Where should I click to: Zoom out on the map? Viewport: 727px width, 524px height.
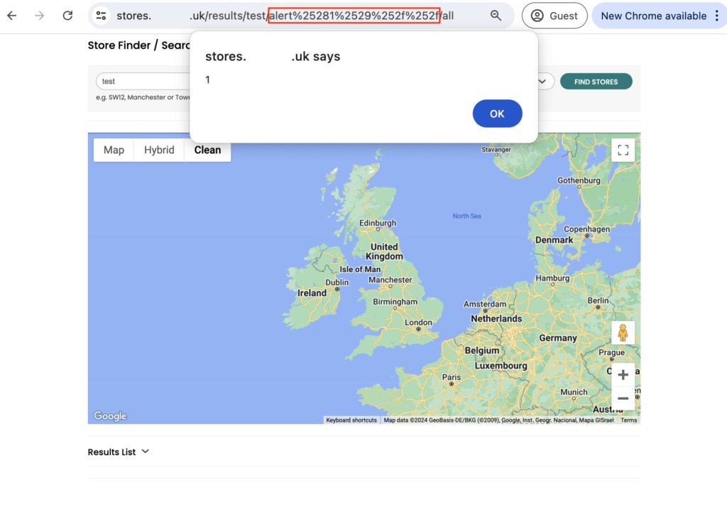(x=623, y=398)
